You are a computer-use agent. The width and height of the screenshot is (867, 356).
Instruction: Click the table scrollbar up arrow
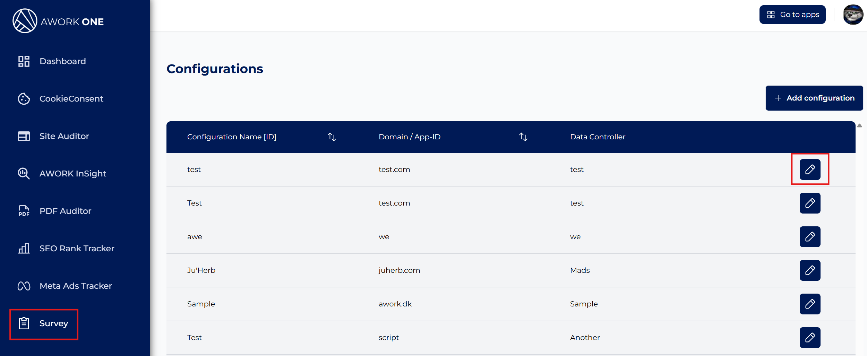click(x=859, y=126)
